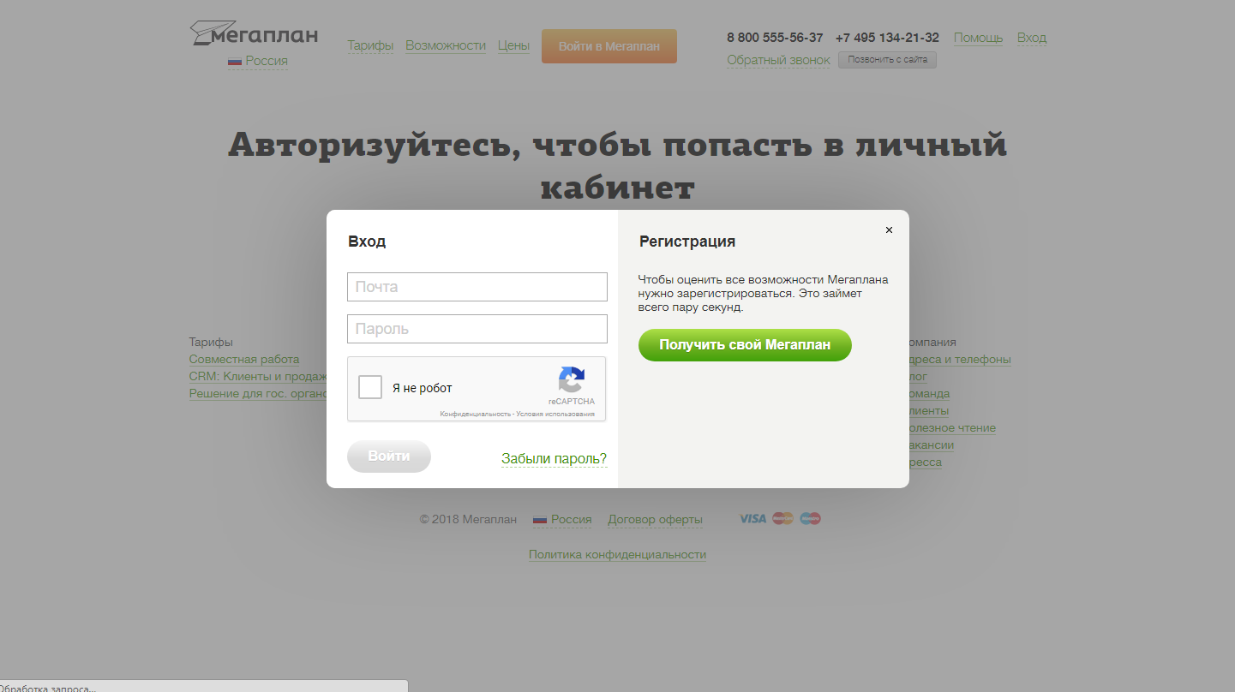Click the orange 'Войти в Мегаплан' button

[609, 46]
